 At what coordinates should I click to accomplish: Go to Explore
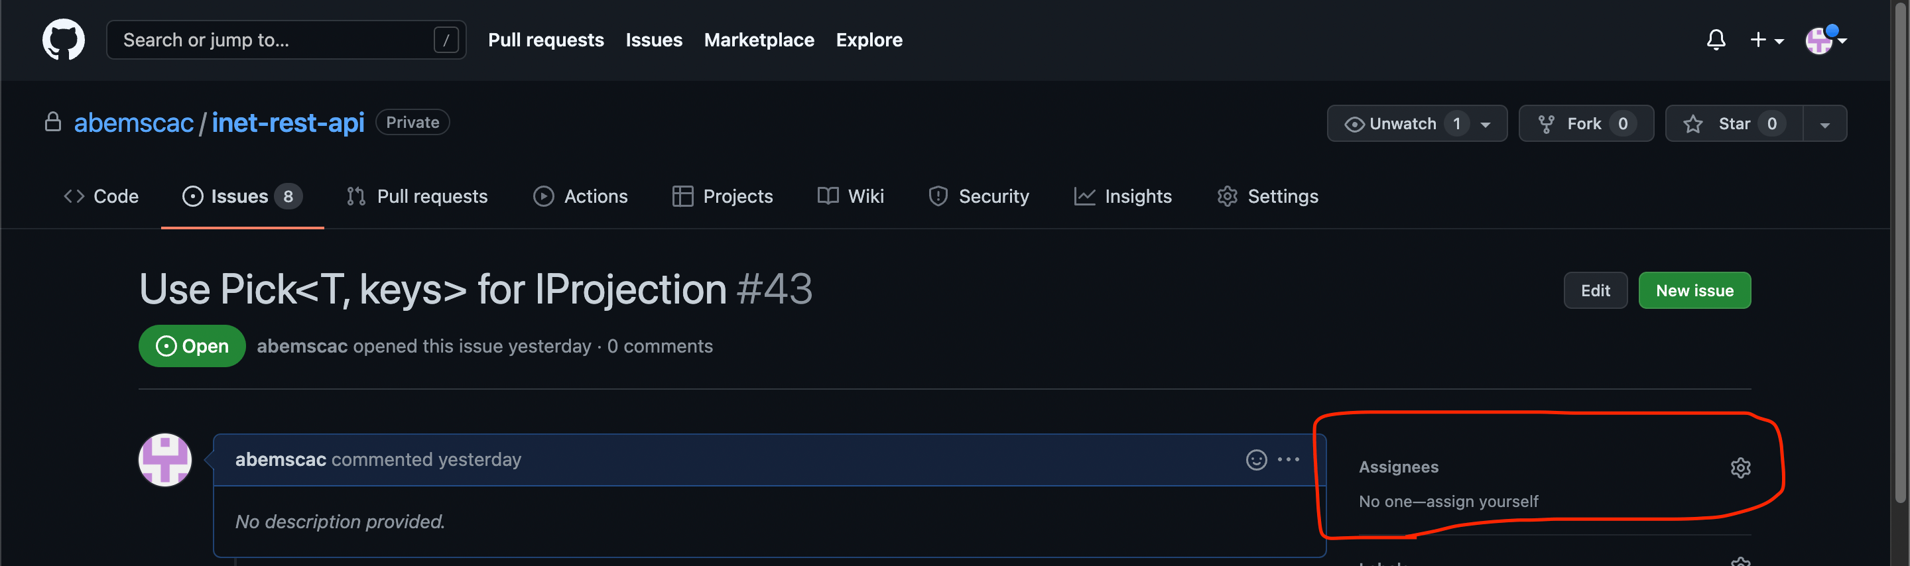tap(869, 40)
